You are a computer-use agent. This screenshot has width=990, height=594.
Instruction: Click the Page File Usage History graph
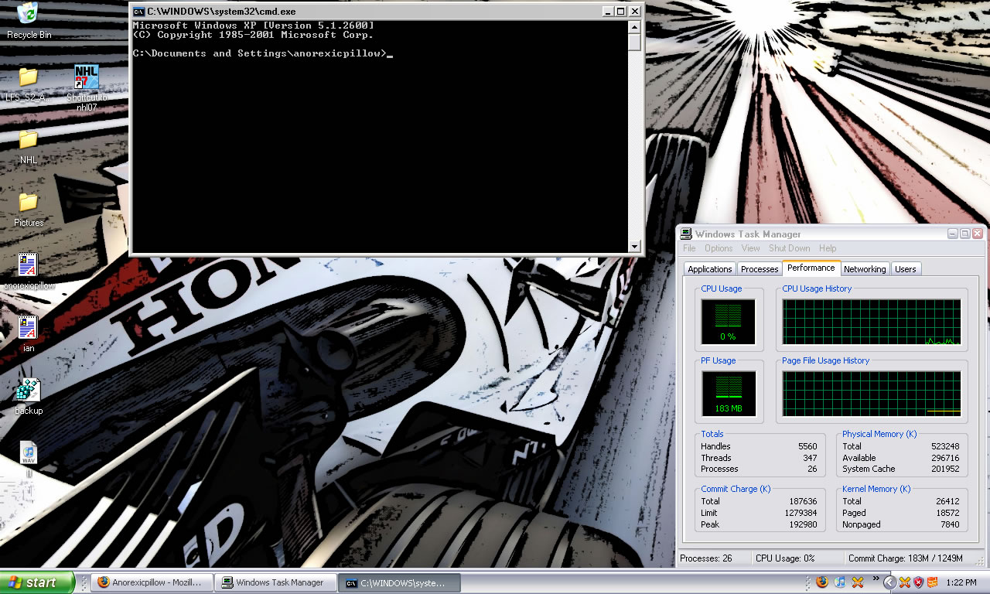click(x=872, y=394)
